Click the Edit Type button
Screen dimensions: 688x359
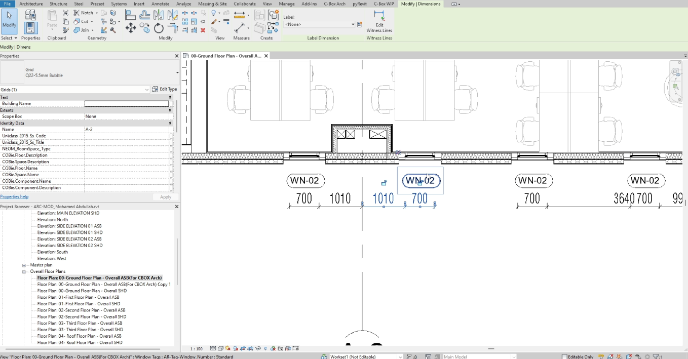165,89
